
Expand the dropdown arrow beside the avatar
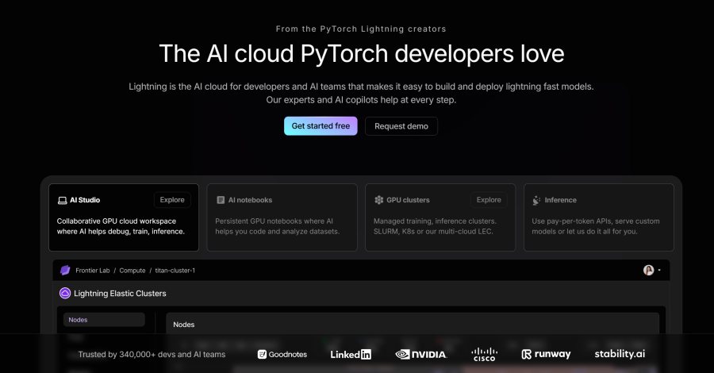(659, 271)
